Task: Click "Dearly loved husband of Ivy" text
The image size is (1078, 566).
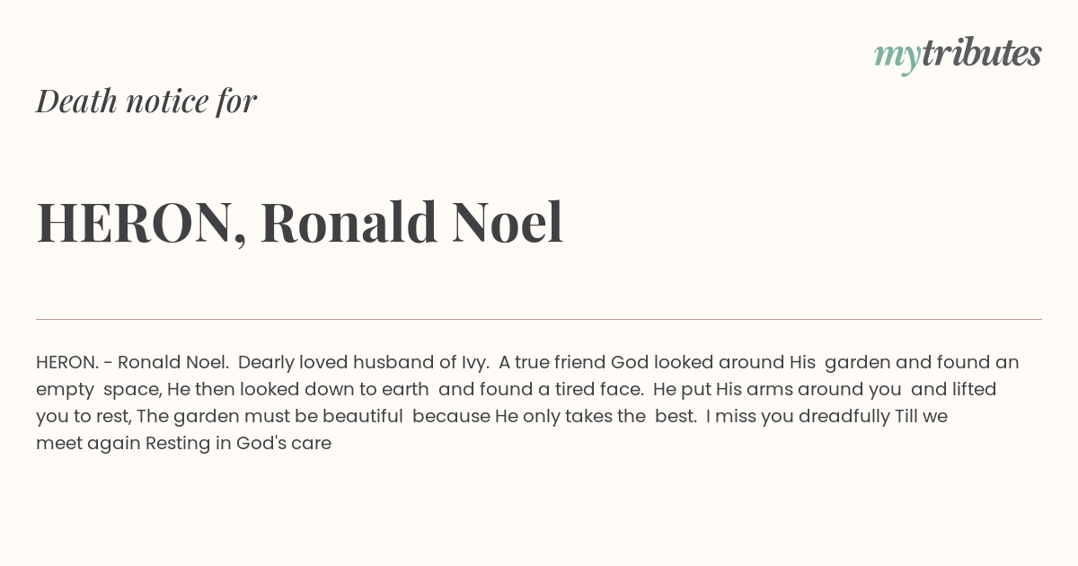Action: pos(363,363)
